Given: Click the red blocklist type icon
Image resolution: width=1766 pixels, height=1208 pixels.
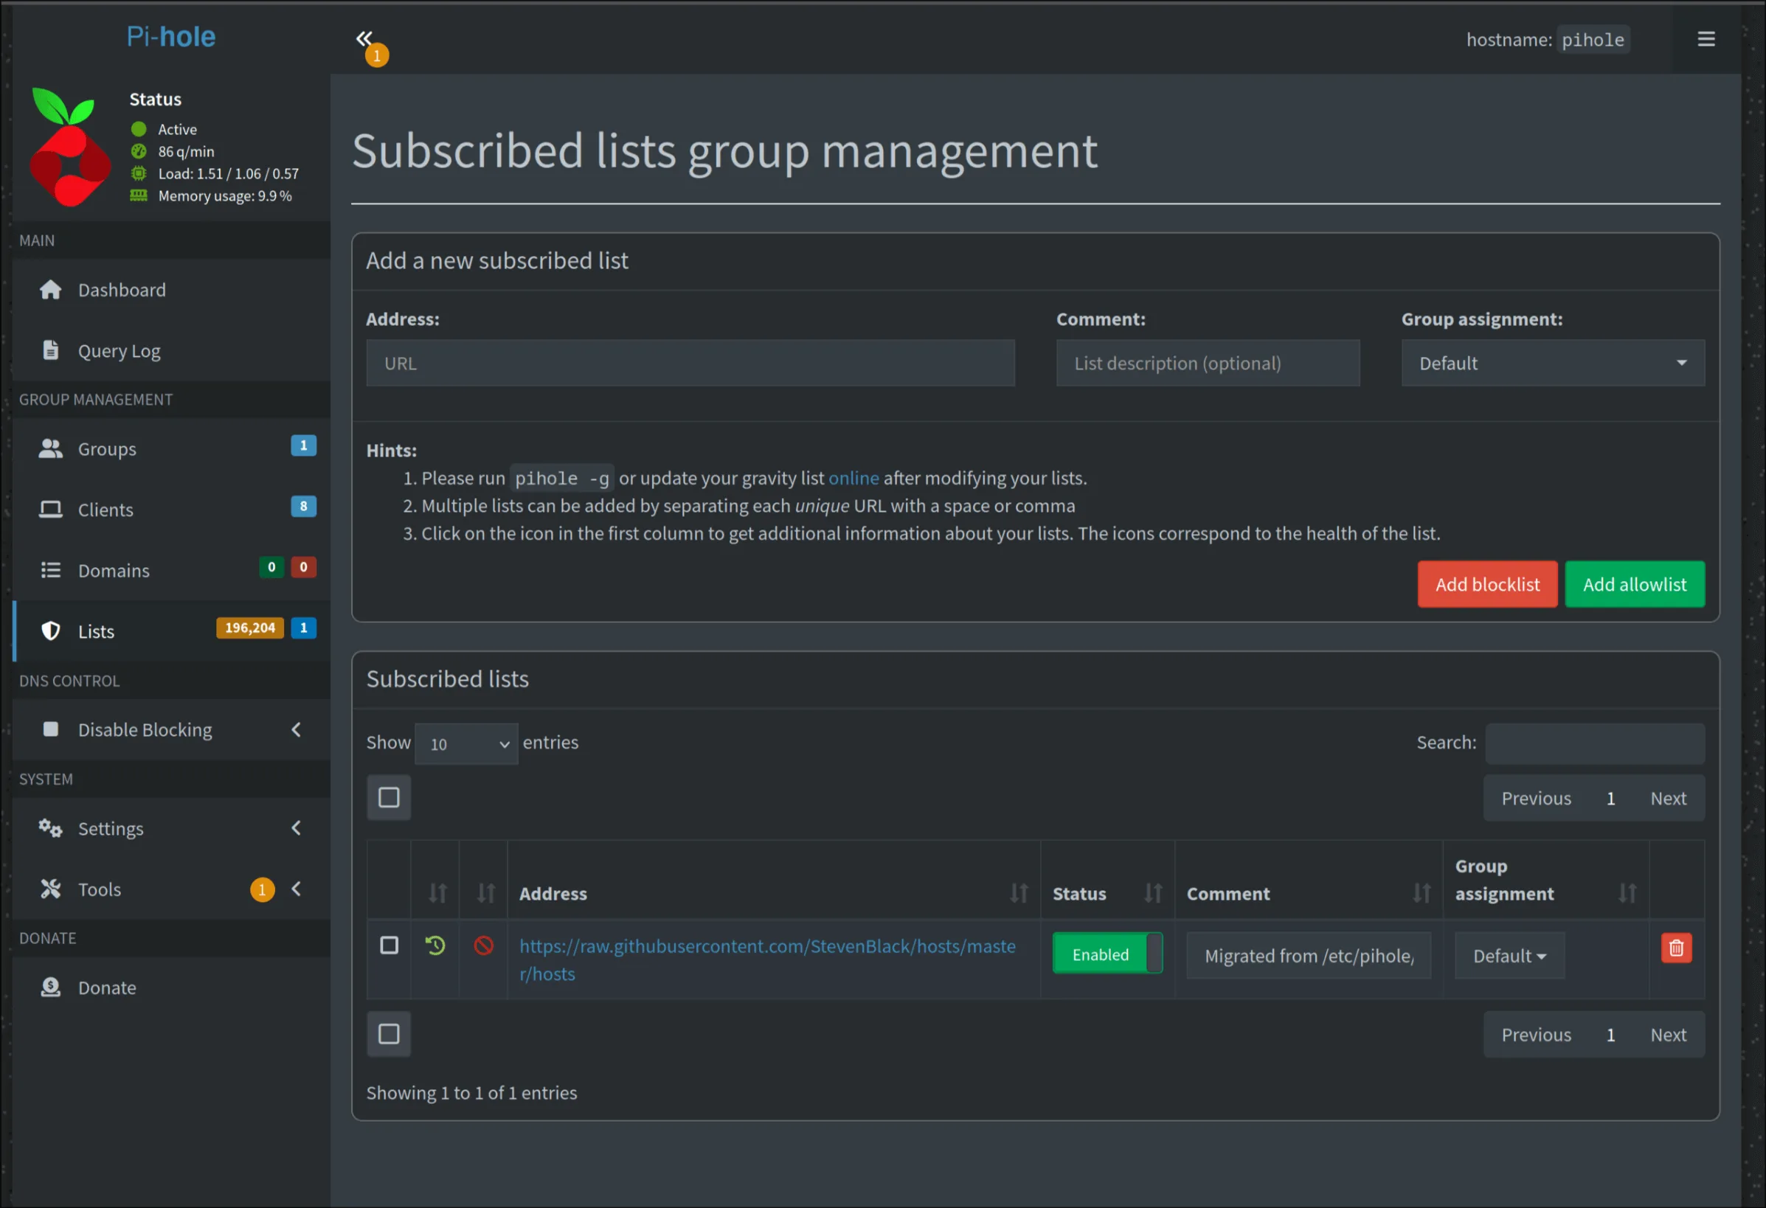Looking at the screenshot, I should click(x=483, y=946).
